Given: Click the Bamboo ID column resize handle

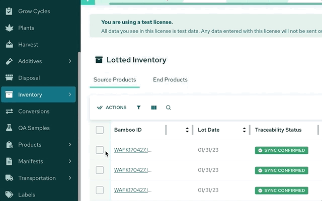Looking at the screenshot, I should click(166, 130).
